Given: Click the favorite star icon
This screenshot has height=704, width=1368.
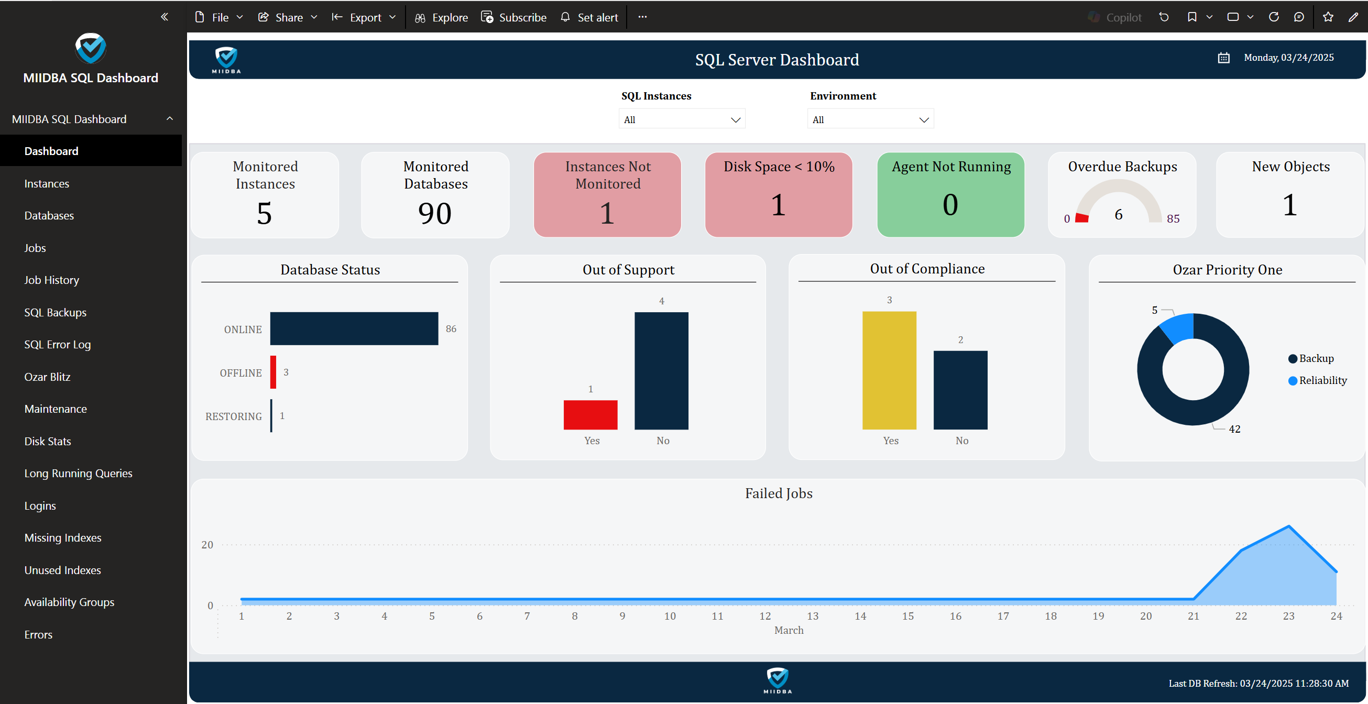Looking at the screenshot, I should [1328, 17].
